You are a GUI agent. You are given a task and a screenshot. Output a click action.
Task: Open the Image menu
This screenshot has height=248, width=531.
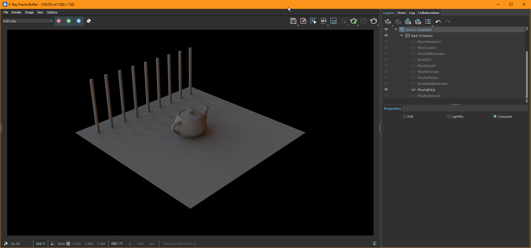tap(29, 12)
